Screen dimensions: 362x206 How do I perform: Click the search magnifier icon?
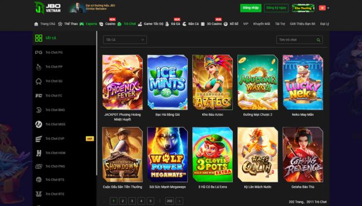pyautogui.click(x=319, y=40)
